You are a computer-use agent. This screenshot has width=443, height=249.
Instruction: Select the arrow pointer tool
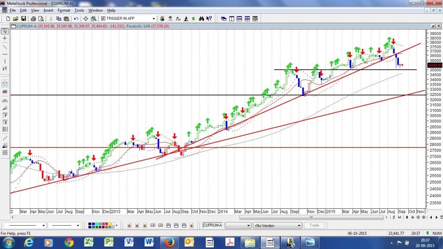pos(5,31)
